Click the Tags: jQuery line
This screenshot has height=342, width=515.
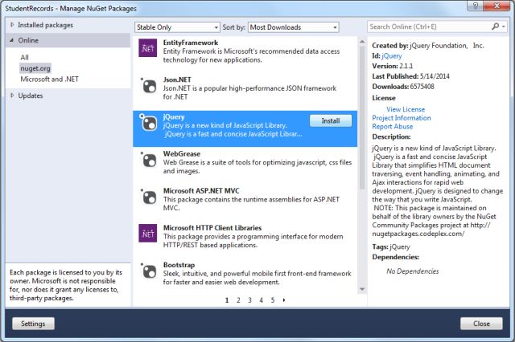(391, 246)
